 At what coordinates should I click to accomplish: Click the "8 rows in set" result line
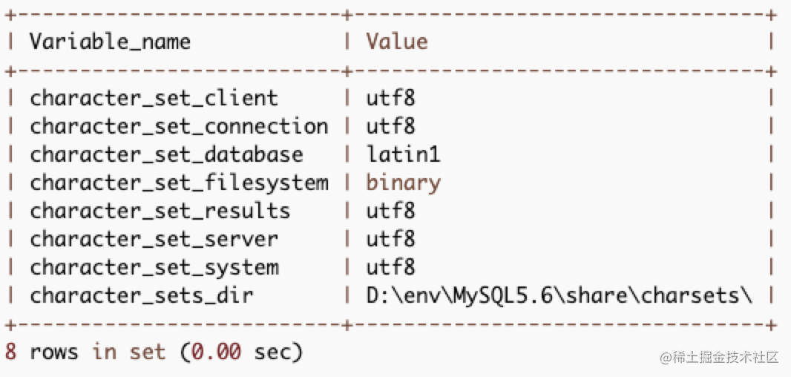click(x=154, y=352)
